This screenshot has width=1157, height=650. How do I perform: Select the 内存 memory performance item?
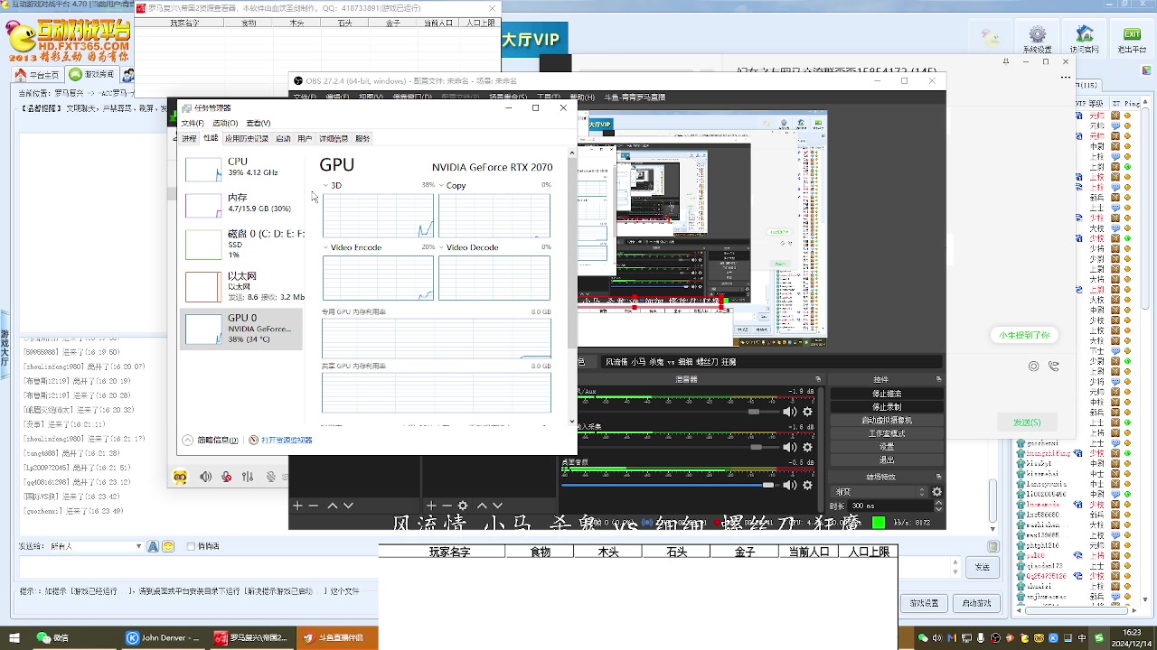(241, 204)
